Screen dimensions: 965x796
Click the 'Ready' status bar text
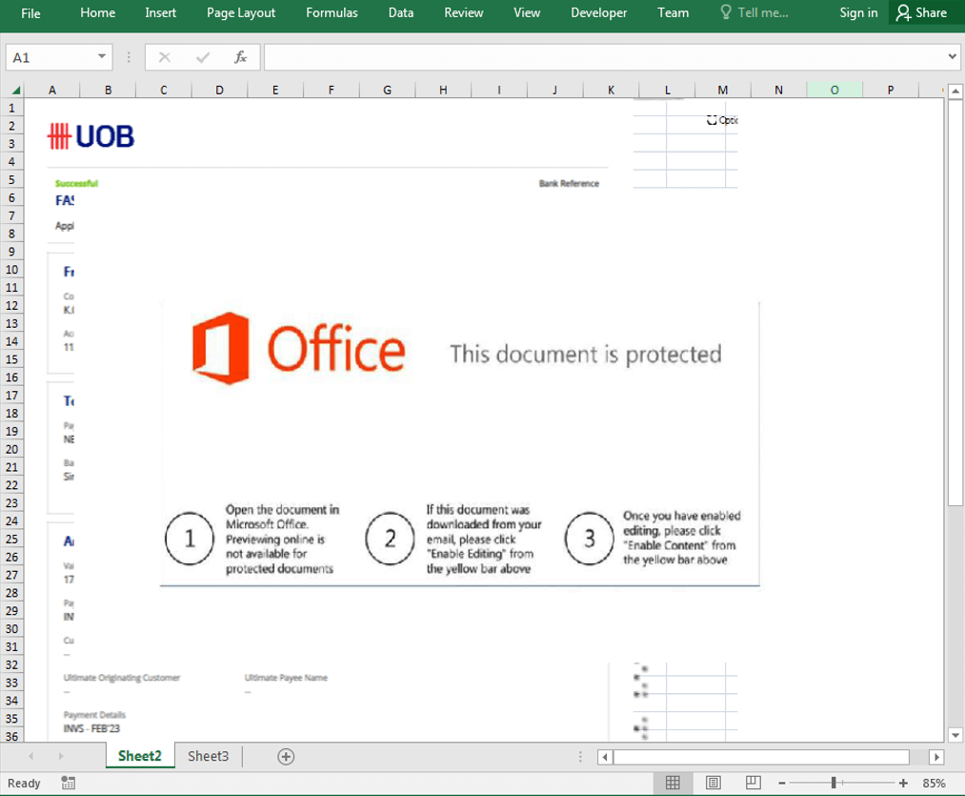click(24, 783)
